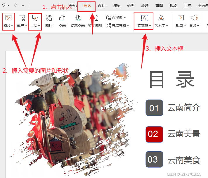Open the undo history dropdown arrow

pos(8,6)
